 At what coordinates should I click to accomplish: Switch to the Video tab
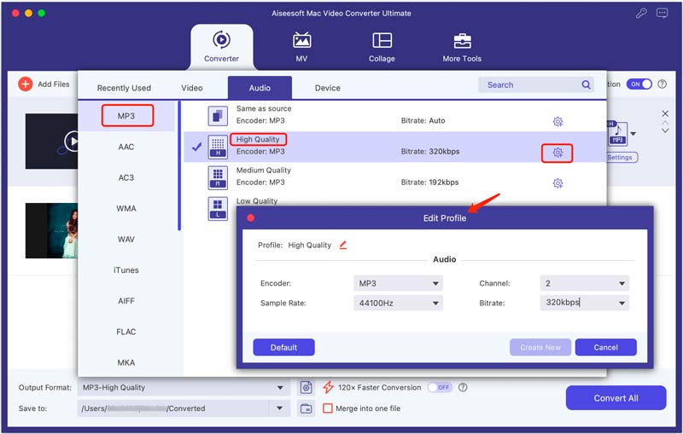pyautogui.click(x=192, y=88)
